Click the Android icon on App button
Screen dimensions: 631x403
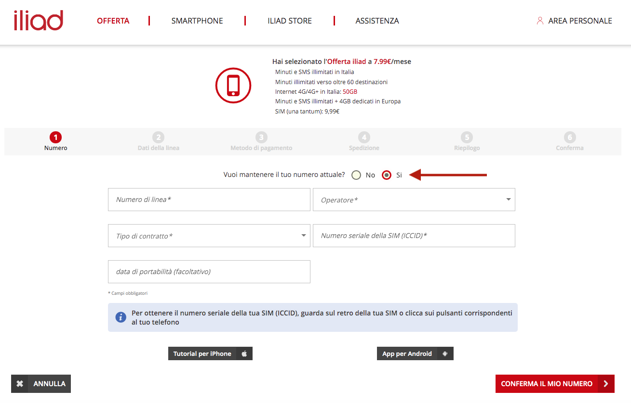(x=445, y=353)
